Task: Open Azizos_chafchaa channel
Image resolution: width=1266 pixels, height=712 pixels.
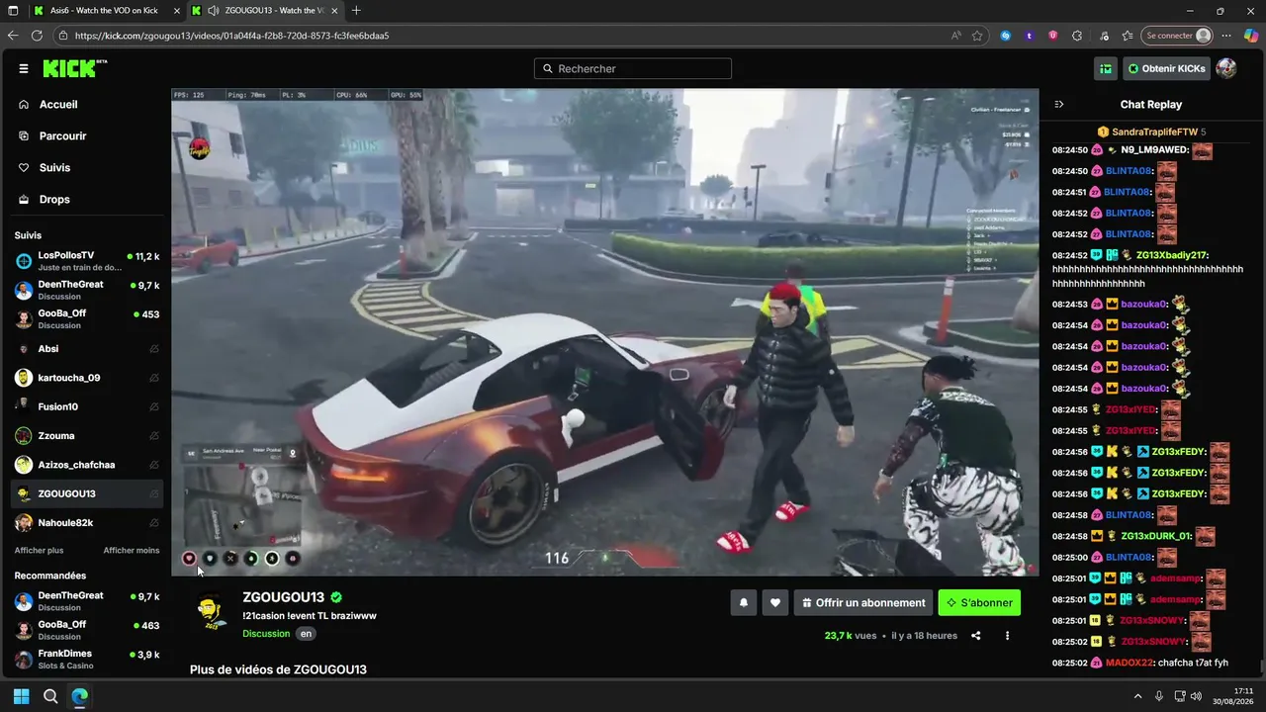Action: 87,465
